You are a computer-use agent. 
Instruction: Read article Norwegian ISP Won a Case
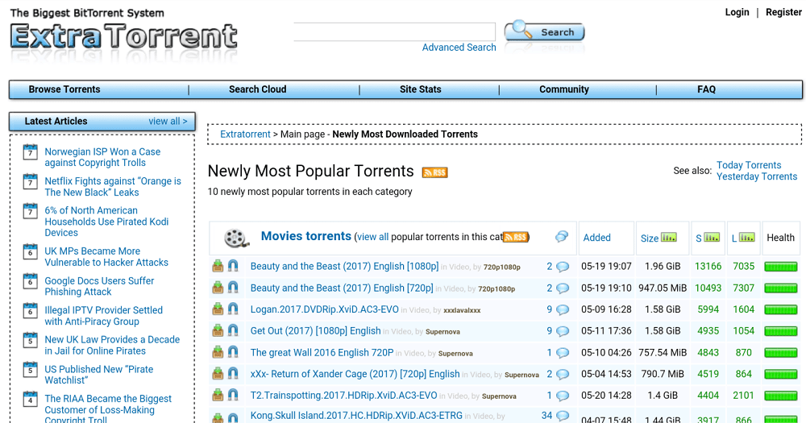point(102,157)
